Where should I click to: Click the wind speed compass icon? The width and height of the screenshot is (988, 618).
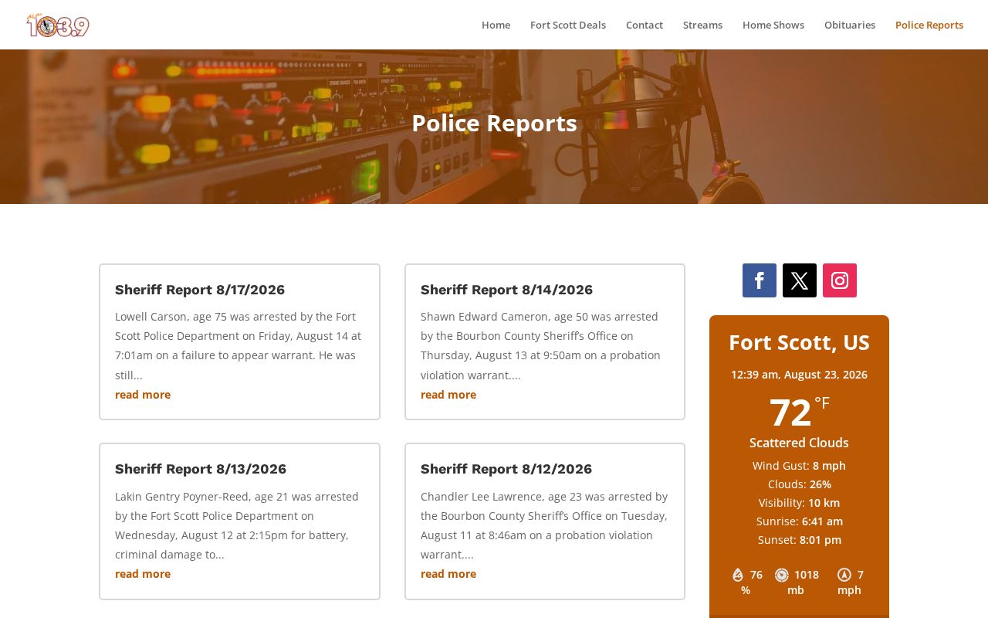[844, 575]
